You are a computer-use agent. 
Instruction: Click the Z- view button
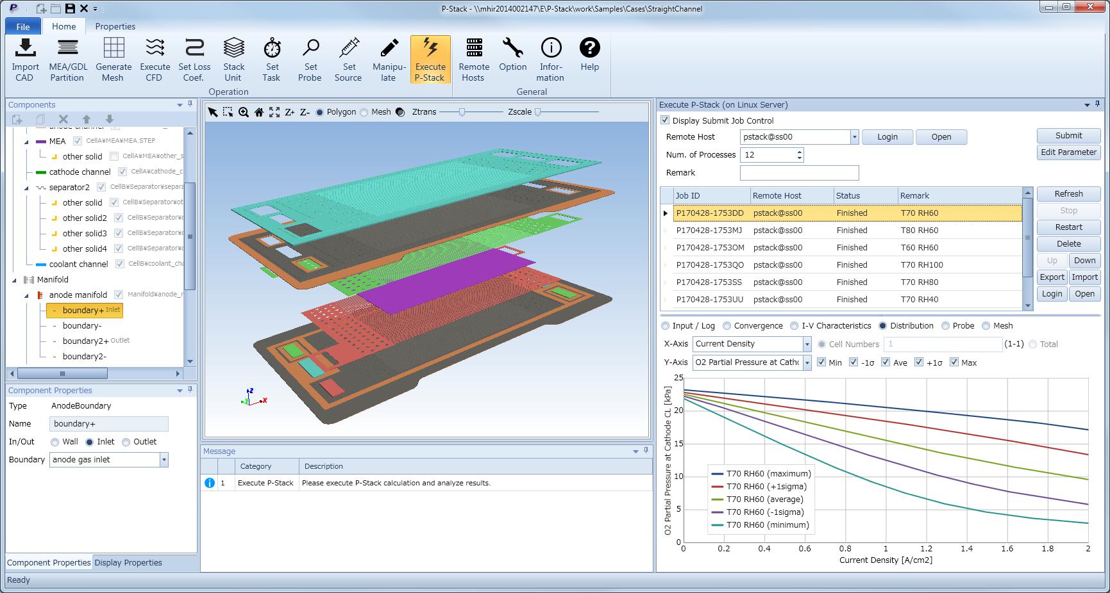click(x=305, y=112)
